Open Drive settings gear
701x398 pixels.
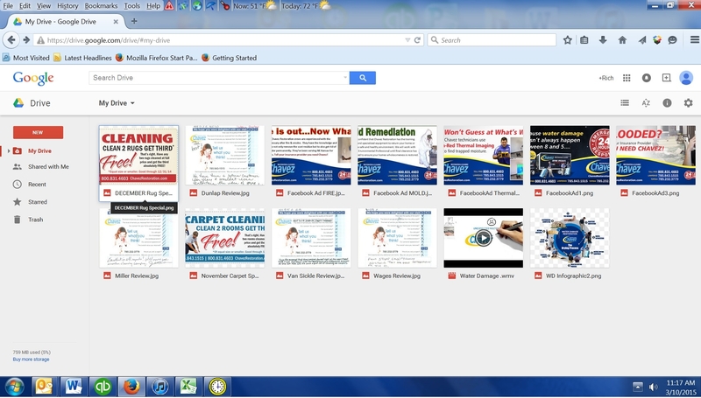[x=688, y=103]
